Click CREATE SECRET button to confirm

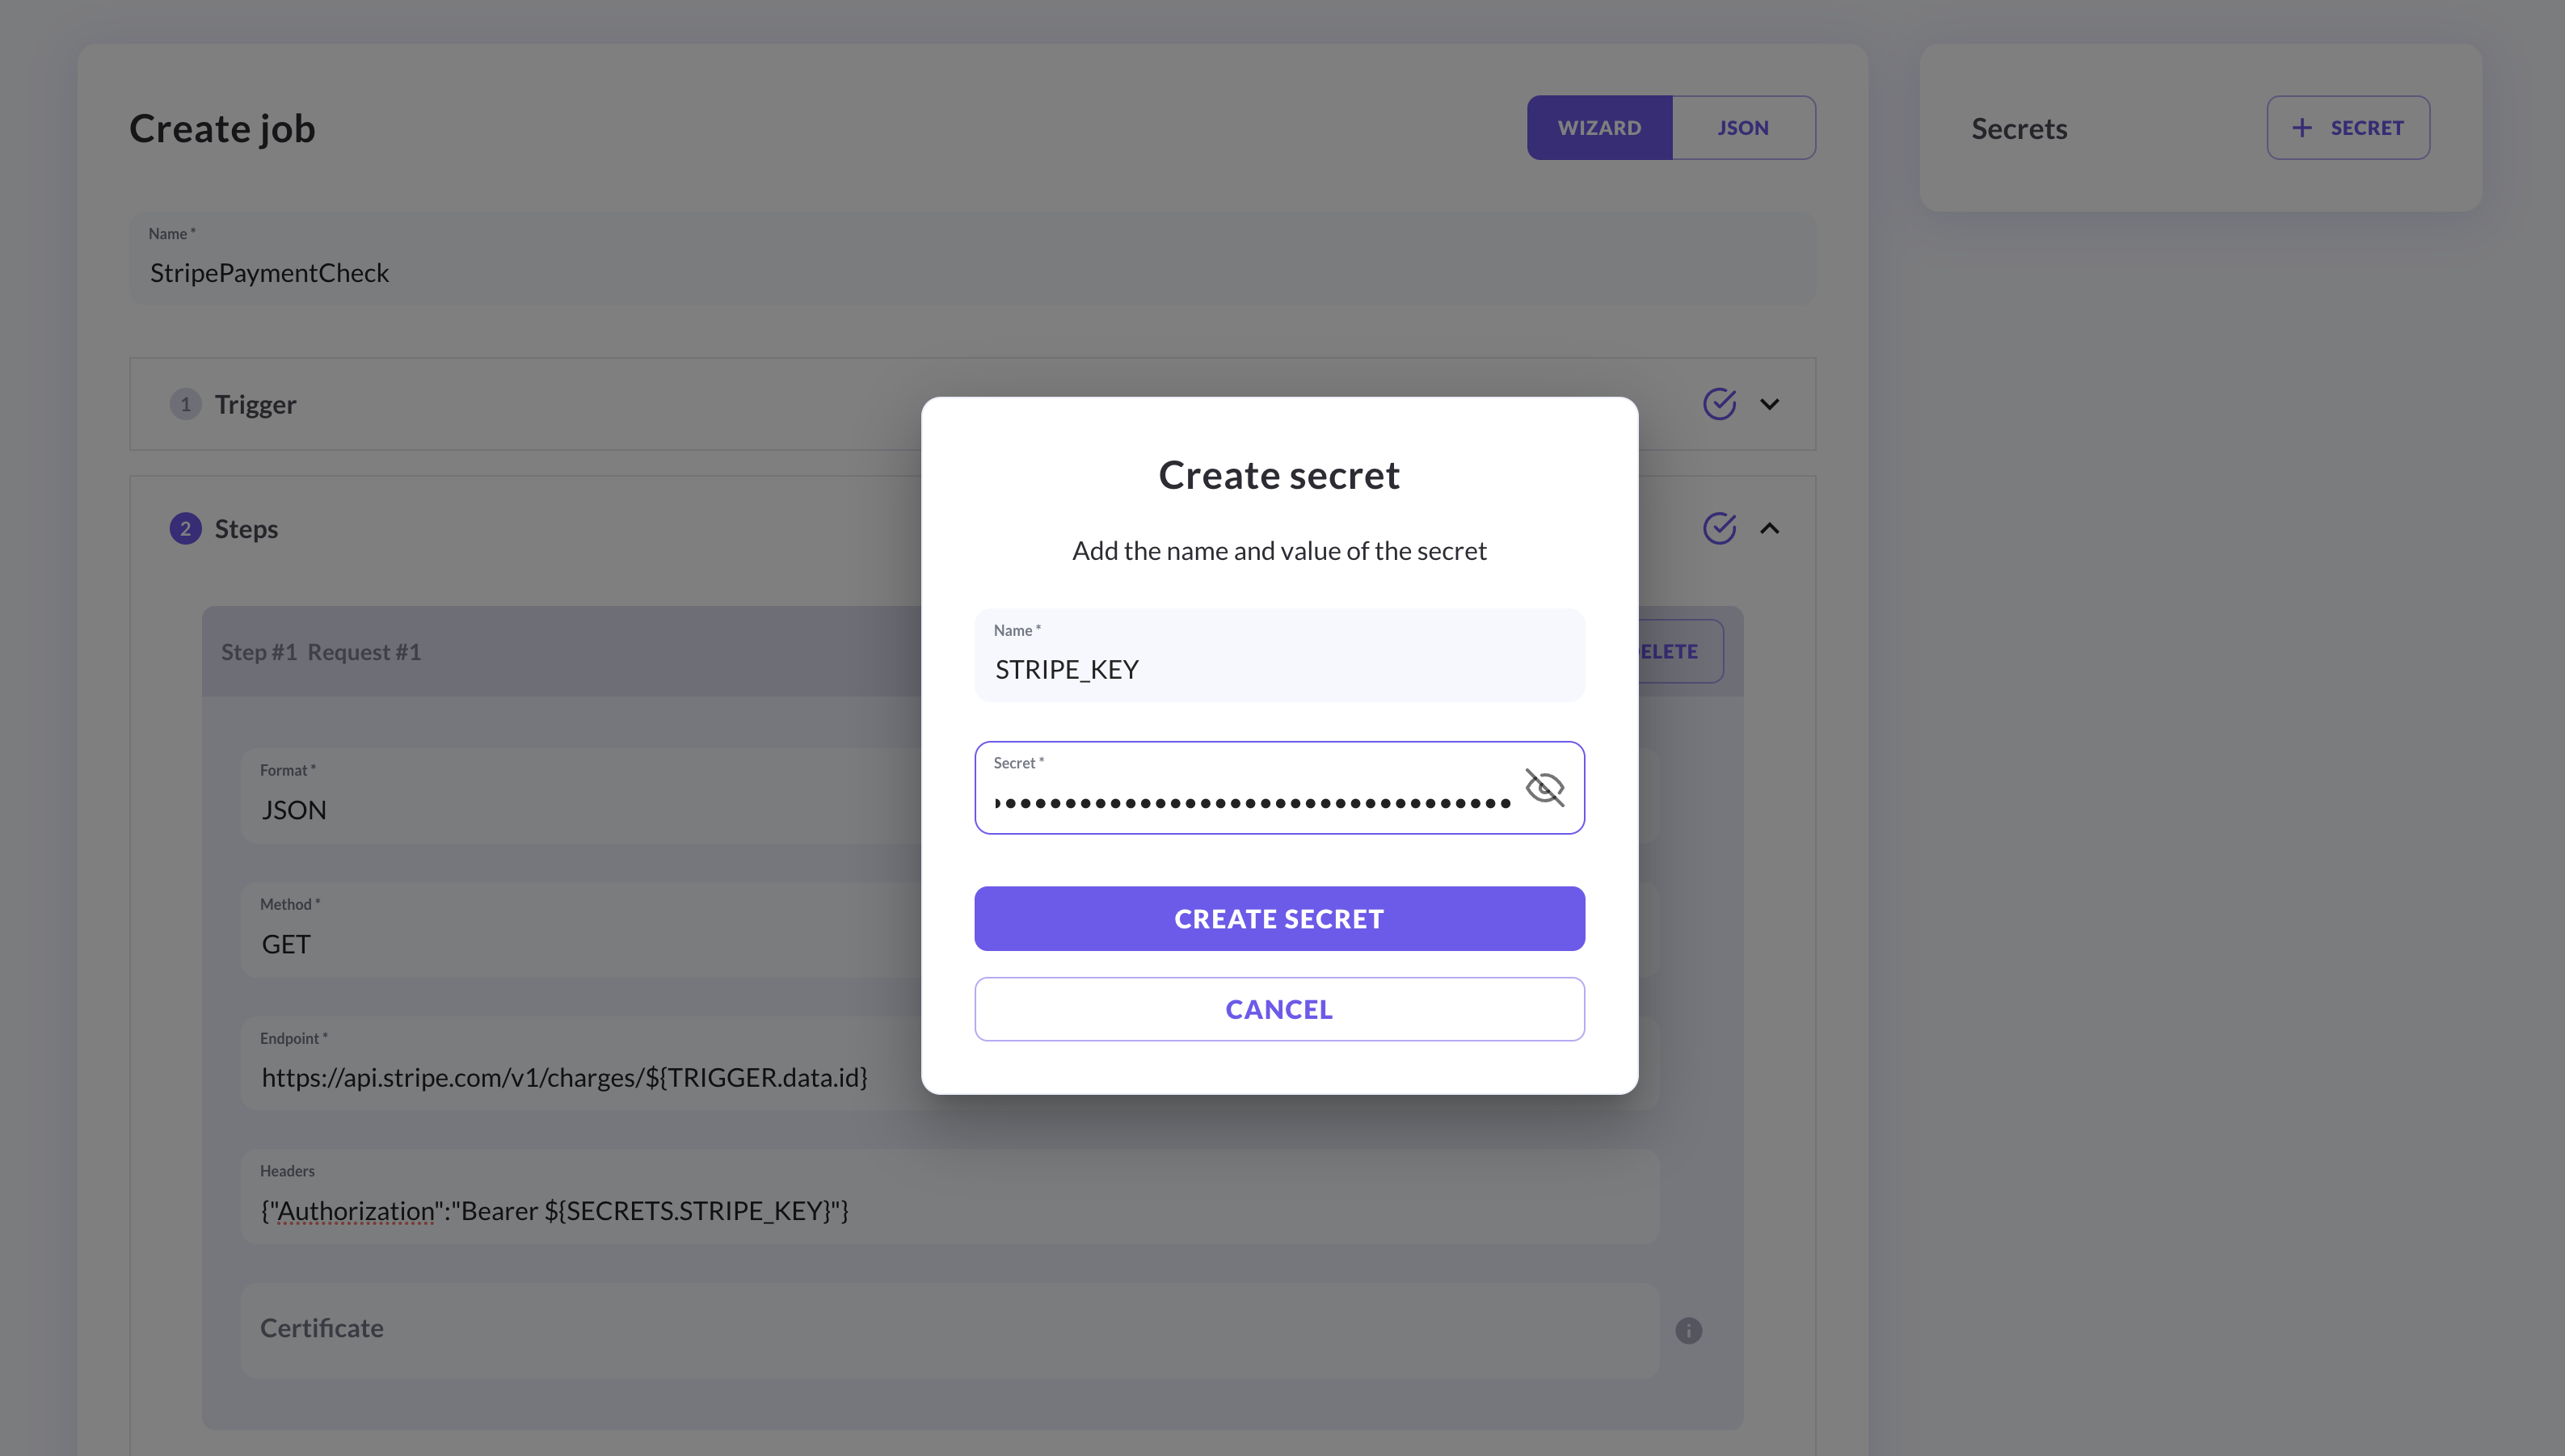(1279, 917)
